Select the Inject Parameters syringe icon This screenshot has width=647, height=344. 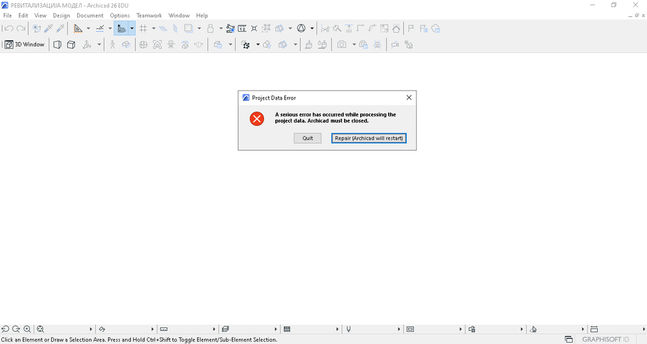click(x=60, y=28)
